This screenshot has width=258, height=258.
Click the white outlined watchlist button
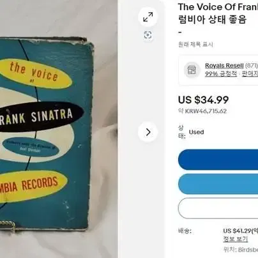coord(218,208)
